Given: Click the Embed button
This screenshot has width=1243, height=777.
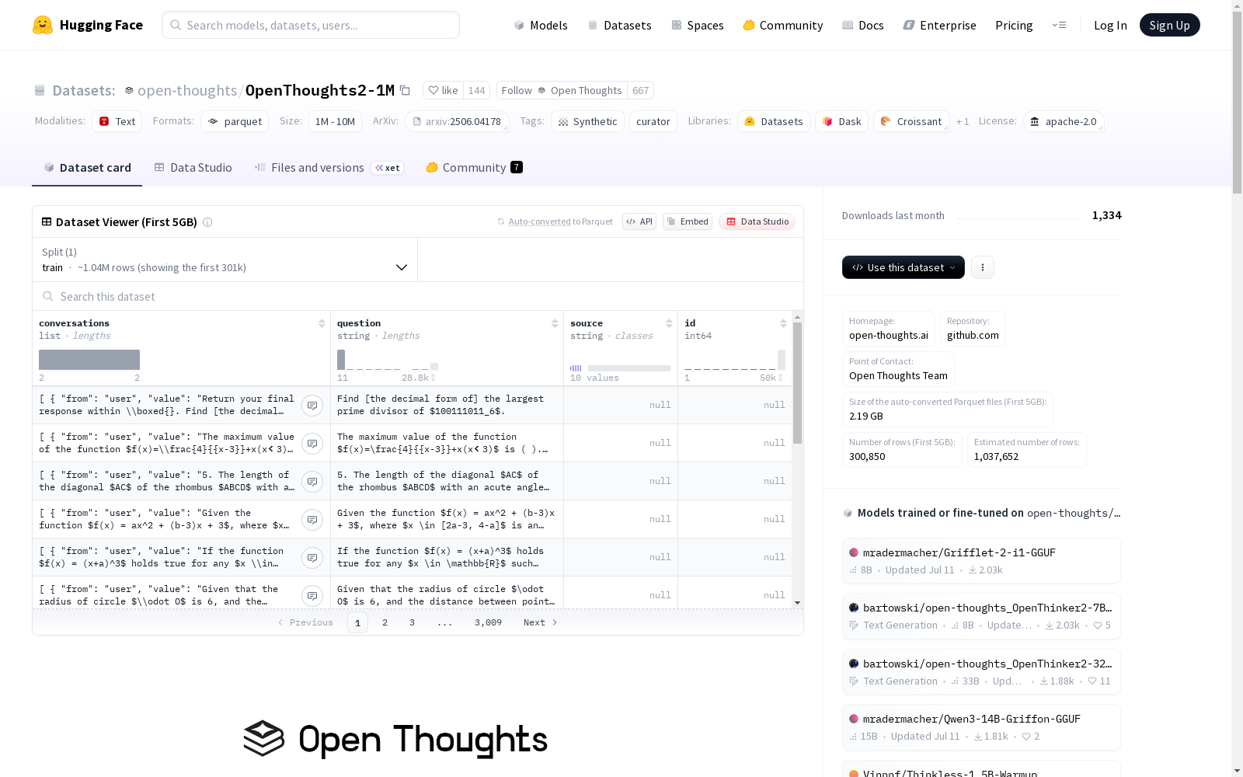Looking at the screenshot, I should (x=688, y=221).
